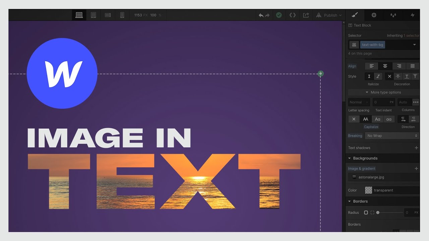The height and width of the screenshot is (241, 429).
Task: Click the astonalarge.jpg thumbnail icon
Action: 354,177
